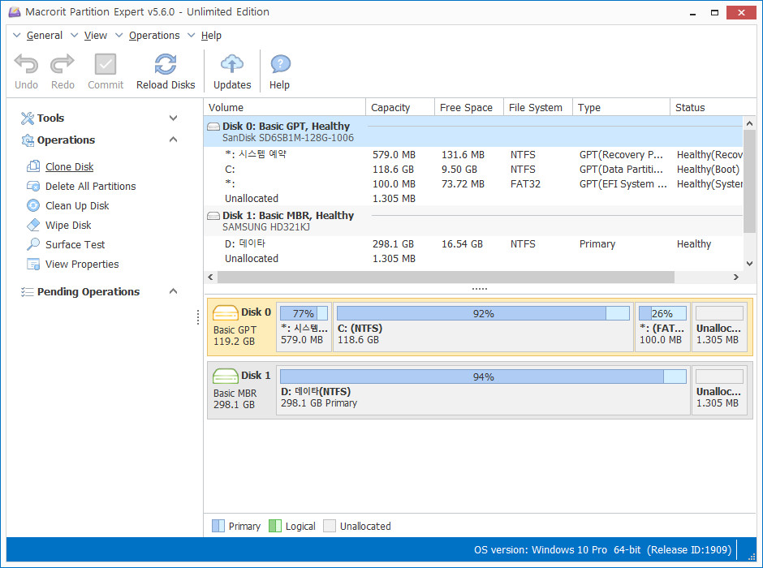Click the Type column header
Image resolution: width=763 pixels, height=568 pixels.
point(621,107)
